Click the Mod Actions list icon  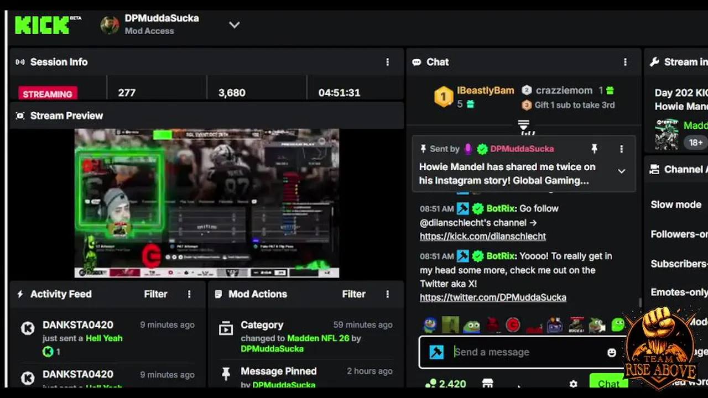tap(218, 294)
